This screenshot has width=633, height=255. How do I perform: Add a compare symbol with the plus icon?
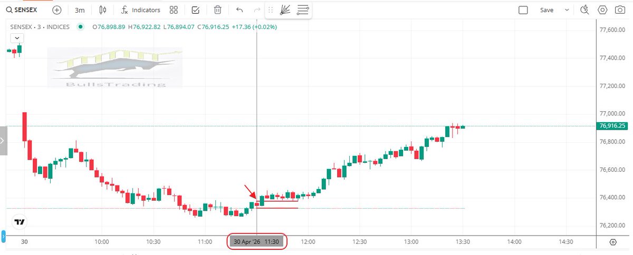[57, 10]
